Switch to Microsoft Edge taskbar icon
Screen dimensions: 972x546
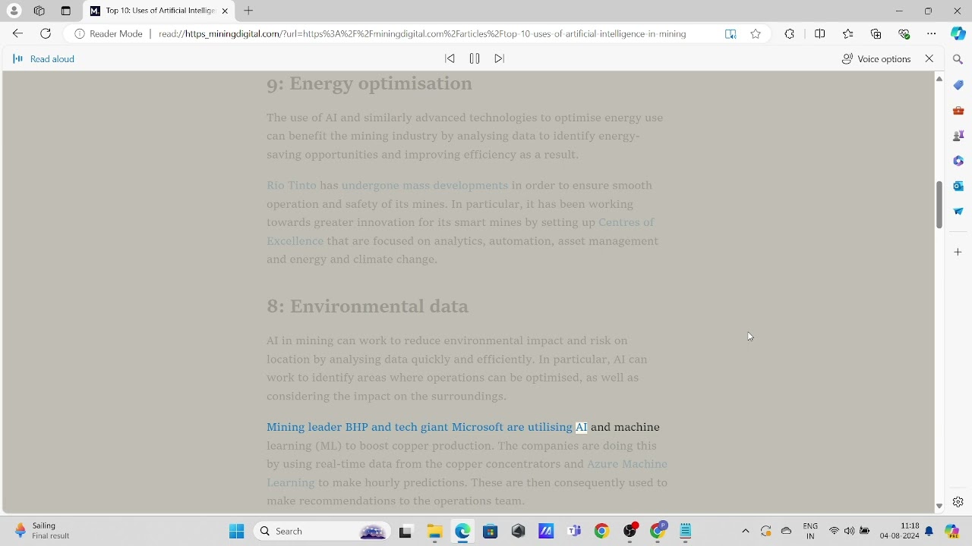pyautogui.click(x=462, y=532)
